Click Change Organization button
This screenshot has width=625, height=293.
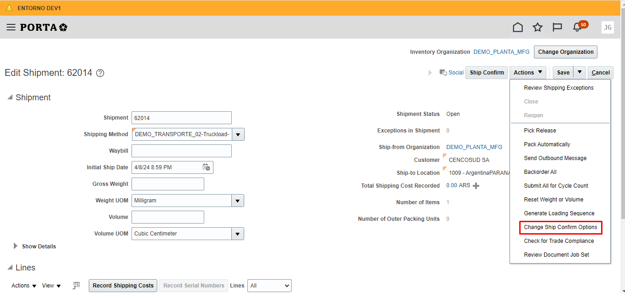[566, 52]
